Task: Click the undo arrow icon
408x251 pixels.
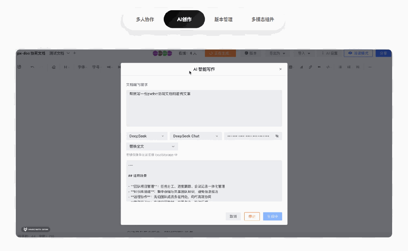Action: pos(32,67)
